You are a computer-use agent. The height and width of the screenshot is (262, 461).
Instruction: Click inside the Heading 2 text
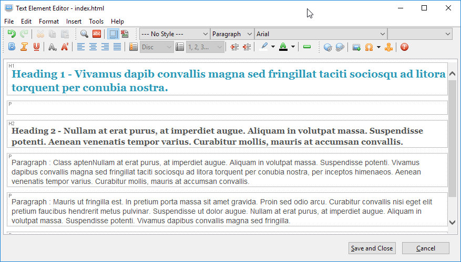click(217, 136)
